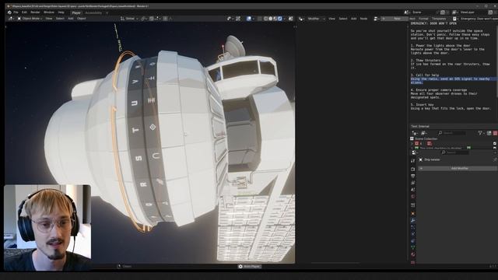
Task: Open the Tool properties tab
Action: pyautogui.click(x=413, y=161)
